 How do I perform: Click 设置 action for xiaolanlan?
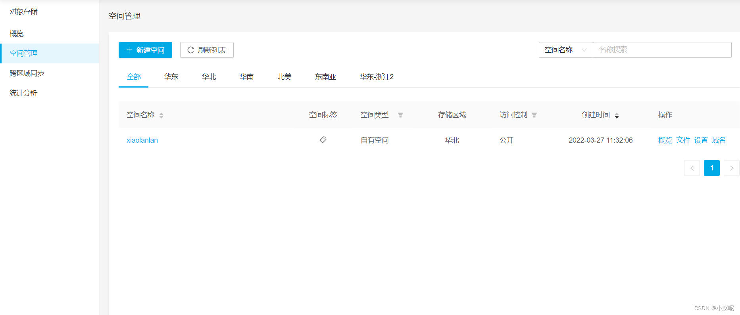click(x=701, y=140)
